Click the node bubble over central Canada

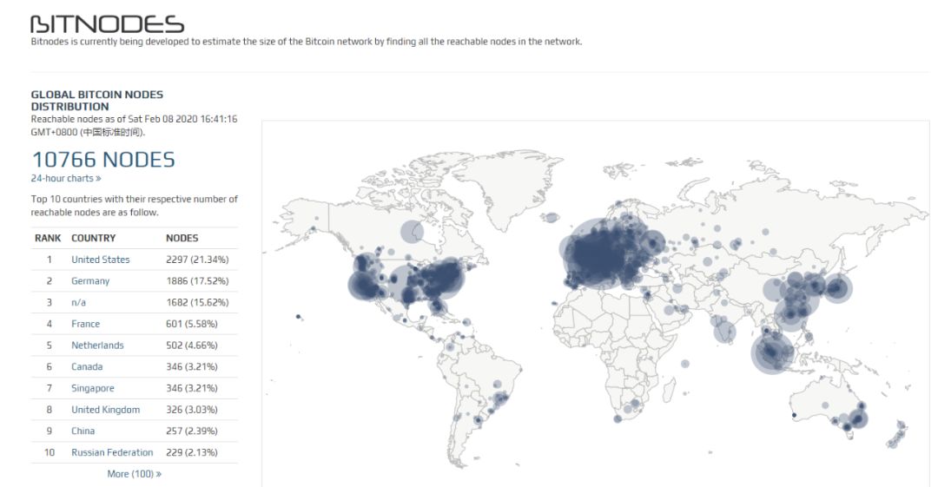pos(413,232)
